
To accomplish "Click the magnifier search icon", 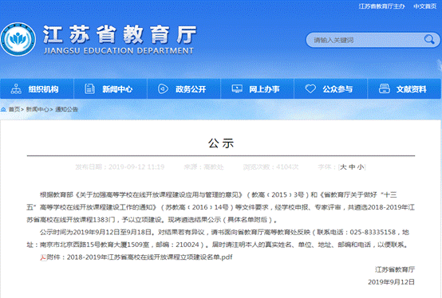I will pos(429,39).
